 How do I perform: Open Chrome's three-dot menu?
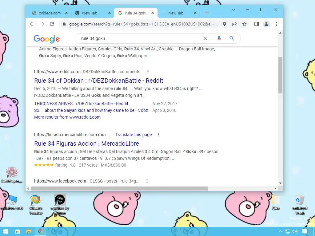point(277,24)
